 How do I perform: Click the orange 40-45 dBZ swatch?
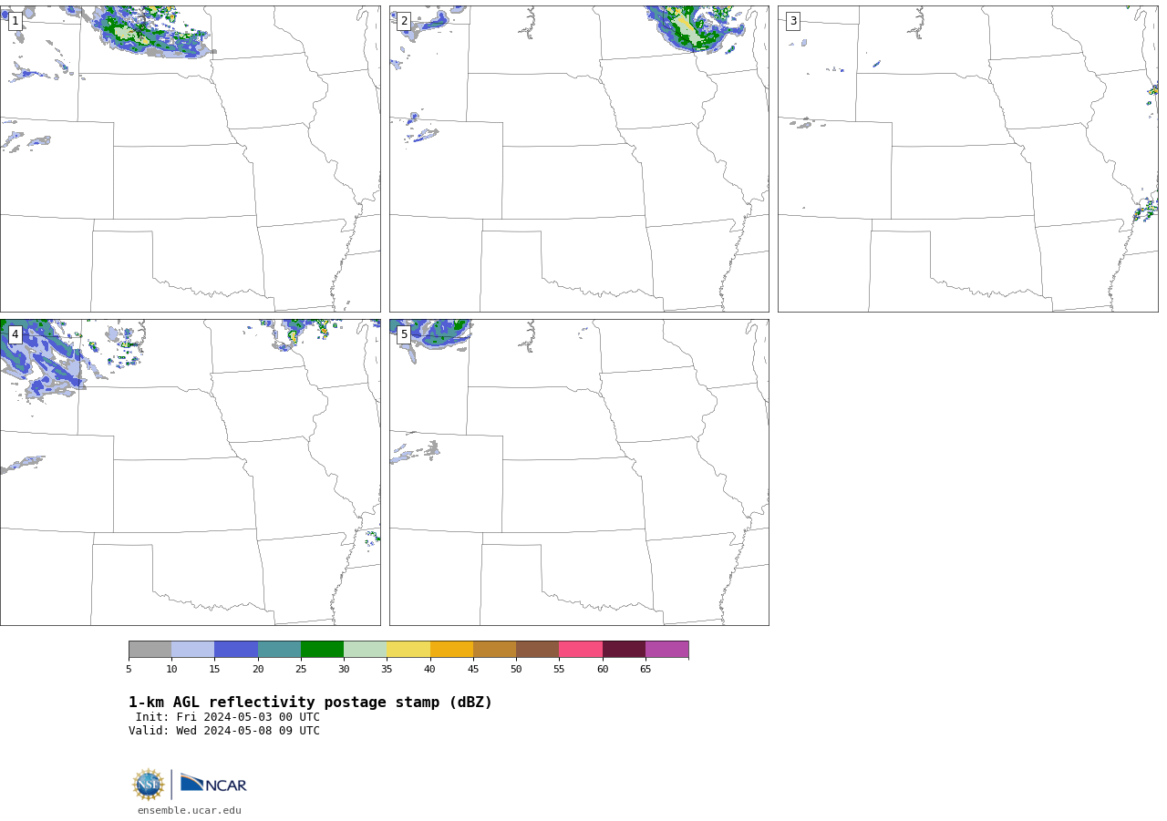pyautogui.click(x=451, y=650)
